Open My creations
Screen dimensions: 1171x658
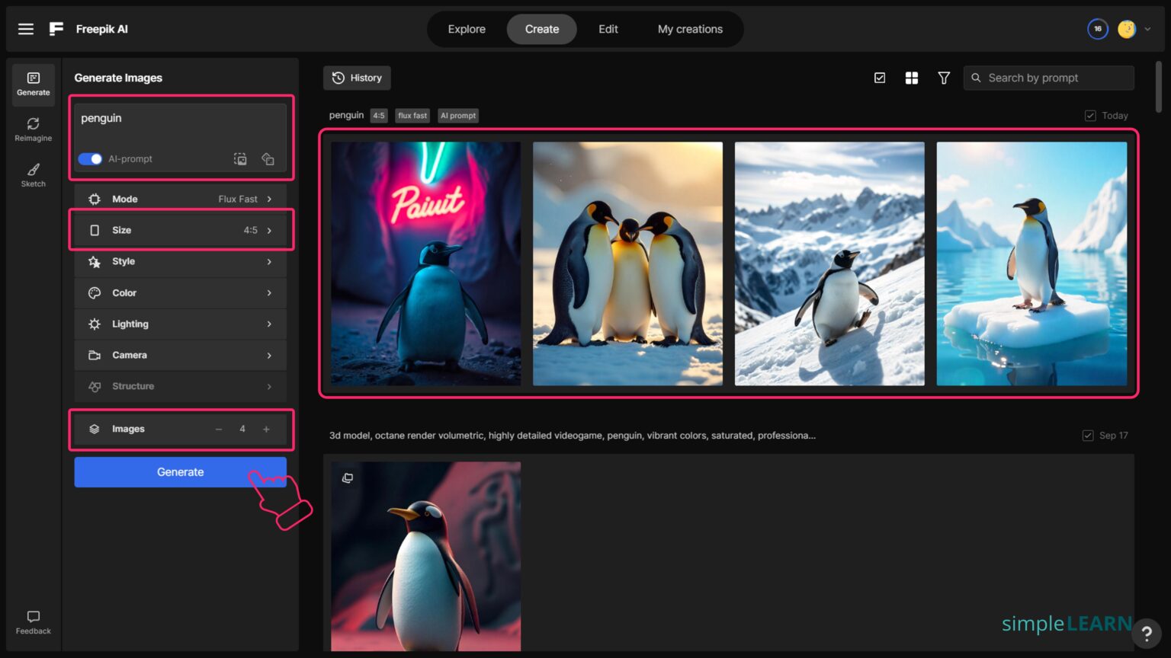coord(689,28)
